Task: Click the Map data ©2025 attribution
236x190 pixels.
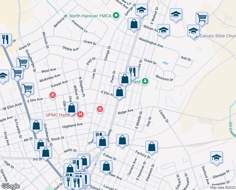Action: click(223, 188)
